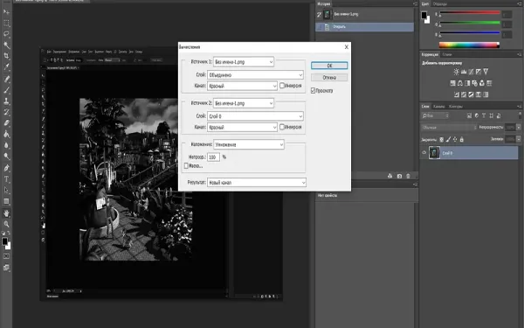Screen dimensions: 524x328
Task: Click the history snapshot thumbnail
Action: pos(327,14)
